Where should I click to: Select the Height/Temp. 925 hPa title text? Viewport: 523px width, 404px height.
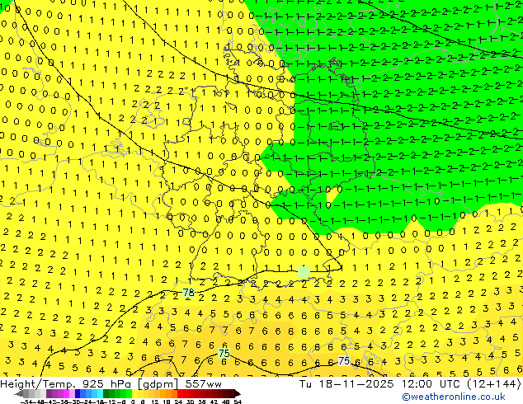click(67, 384)
